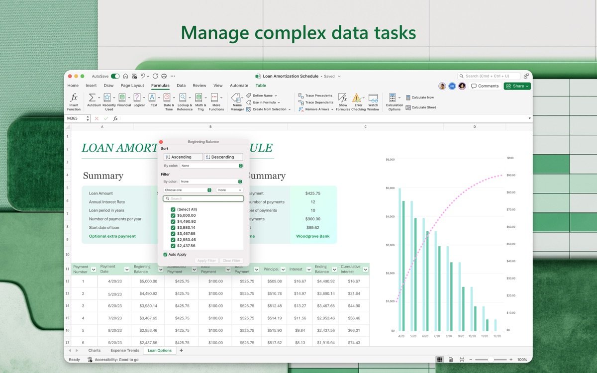This screenshot has width=597, height=373.
Task: Switch to the Page Layout ribbon tab
Action: 132,86
